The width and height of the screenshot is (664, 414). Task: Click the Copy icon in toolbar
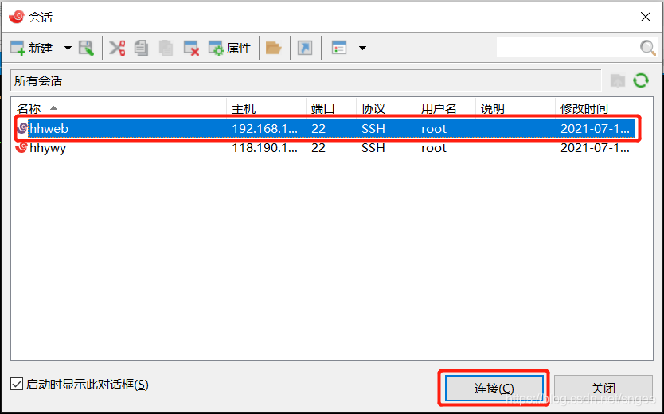click(142, 49)
